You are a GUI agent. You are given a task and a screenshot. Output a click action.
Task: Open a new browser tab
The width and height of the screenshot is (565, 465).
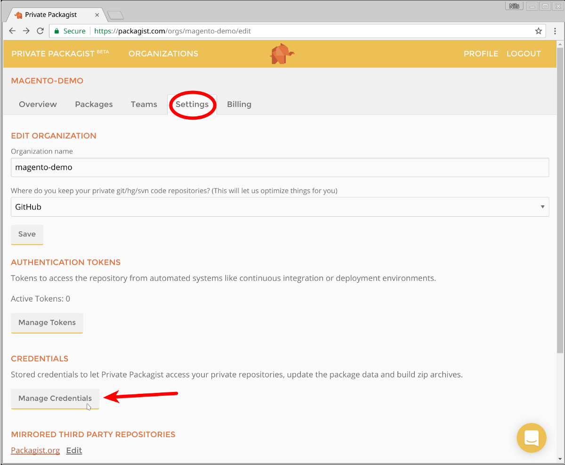coord(115,16)
